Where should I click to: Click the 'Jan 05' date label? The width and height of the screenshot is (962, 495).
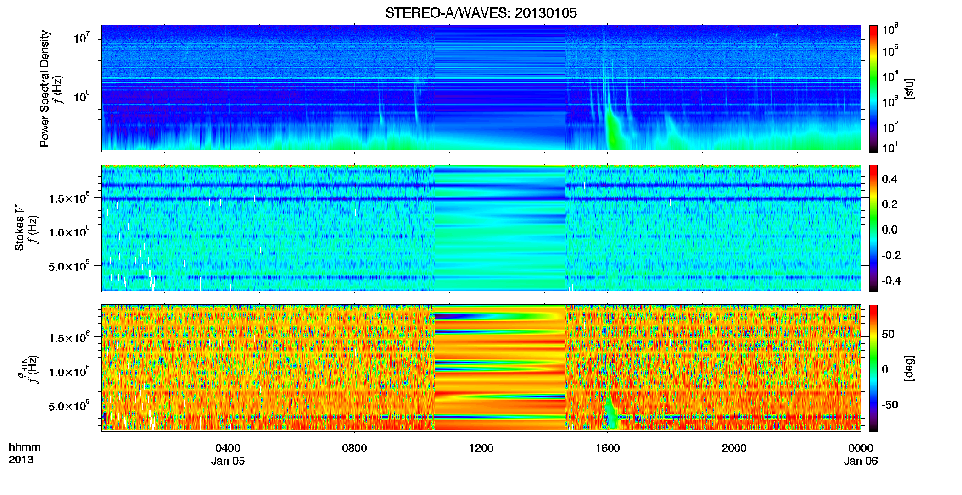pos(228,461)
